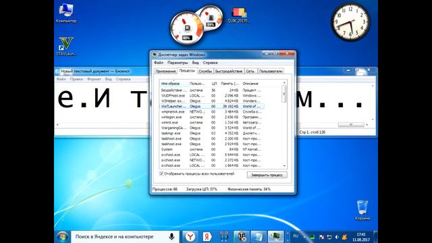The width and height of the screenshot is (432, 243).
Task: Switch to the Процессы tab
Action: pyautogui.click(x=187, y=71)
